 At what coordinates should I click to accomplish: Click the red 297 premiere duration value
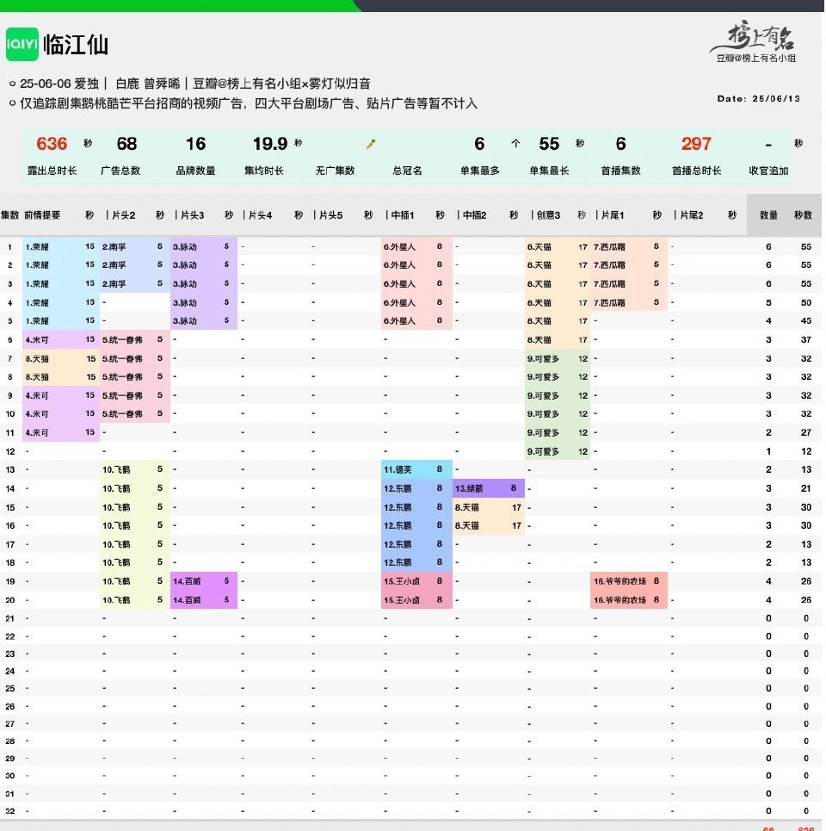[x=696, y=144]
